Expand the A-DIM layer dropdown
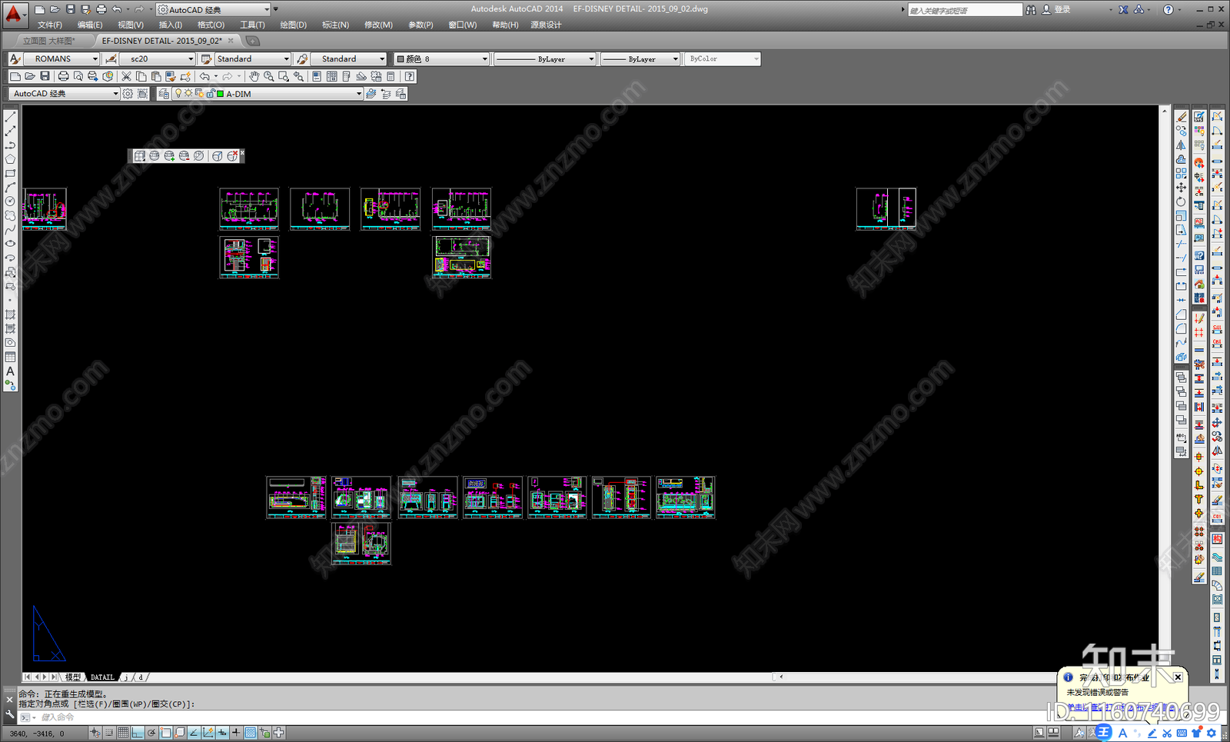 point(267,94)
